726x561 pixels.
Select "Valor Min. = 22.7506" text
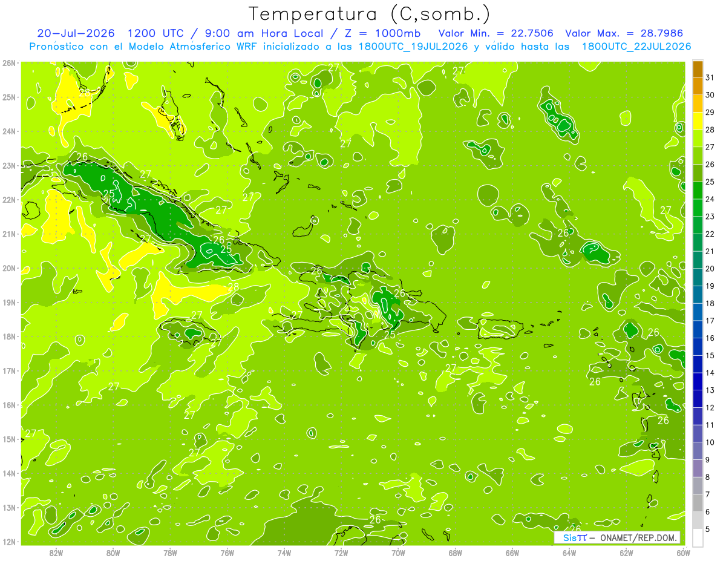tap(496, 33)
